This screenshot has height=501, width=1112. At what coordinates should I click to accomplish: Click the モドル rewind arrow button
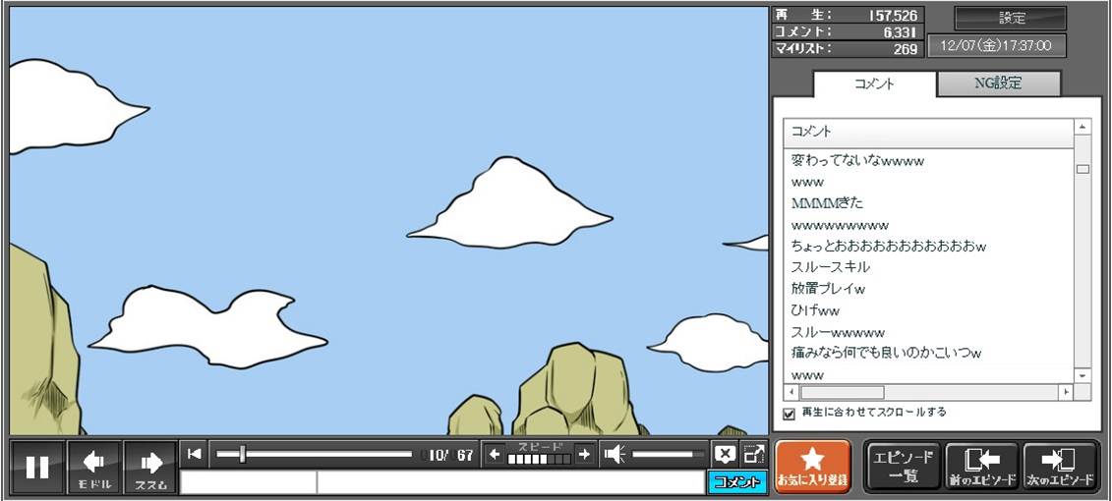coord(93,468)
